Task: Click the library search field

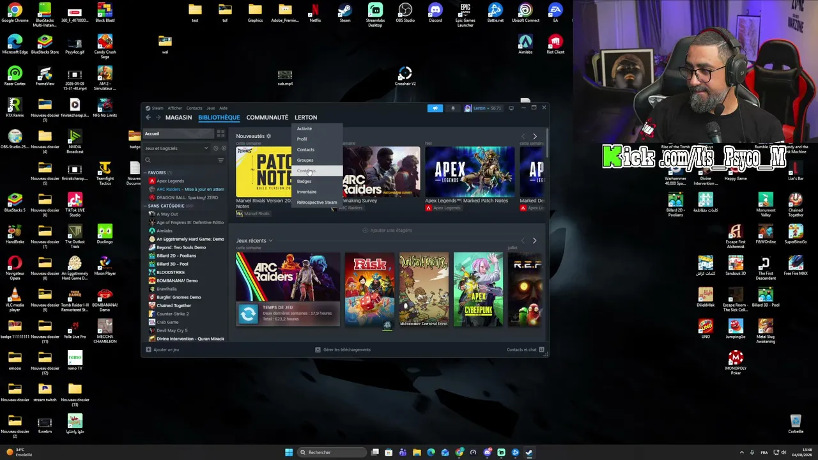Action: (x=180, y=160)
